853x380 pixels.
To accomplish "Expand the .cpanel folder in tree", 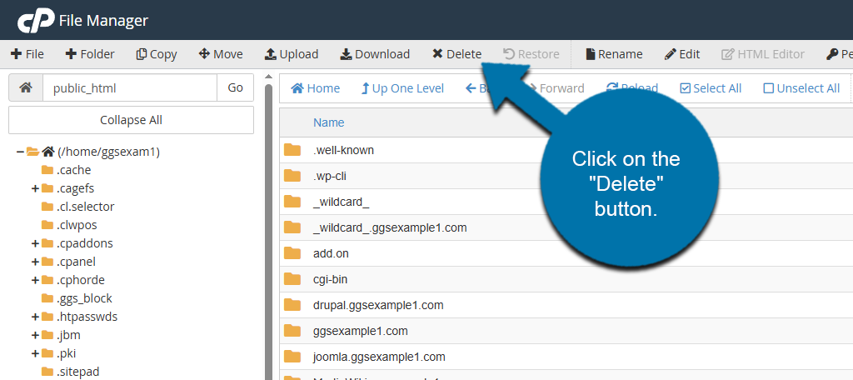I will tap(35, 262).
